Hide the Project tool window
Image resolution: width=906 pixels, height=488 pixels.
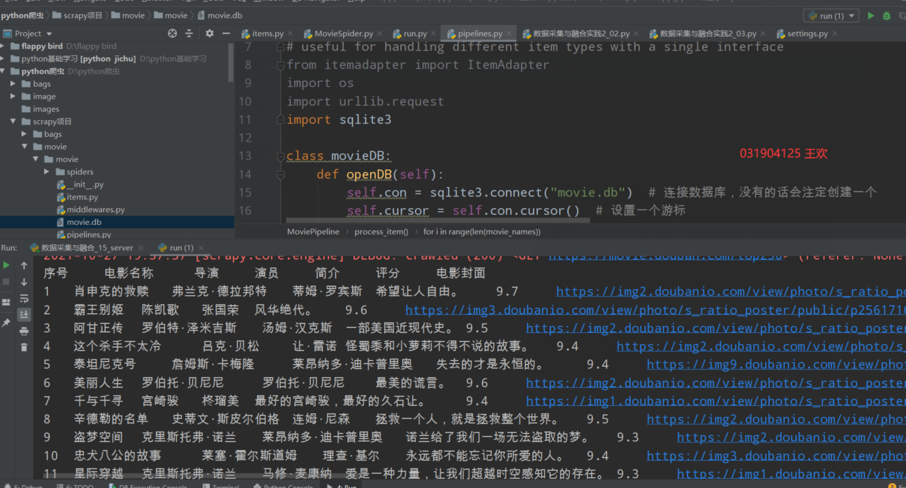tap(226, 33)
